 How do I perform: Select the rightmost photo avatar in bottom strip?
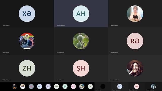[153, 86]
